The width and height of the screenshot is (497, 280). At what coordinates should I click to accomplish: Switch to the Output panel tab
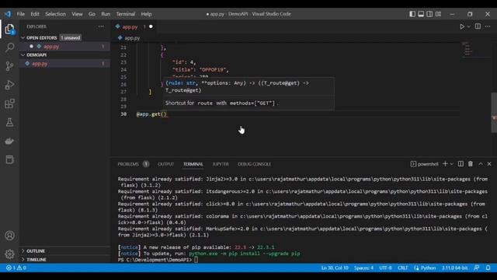[x=165, y=164]
